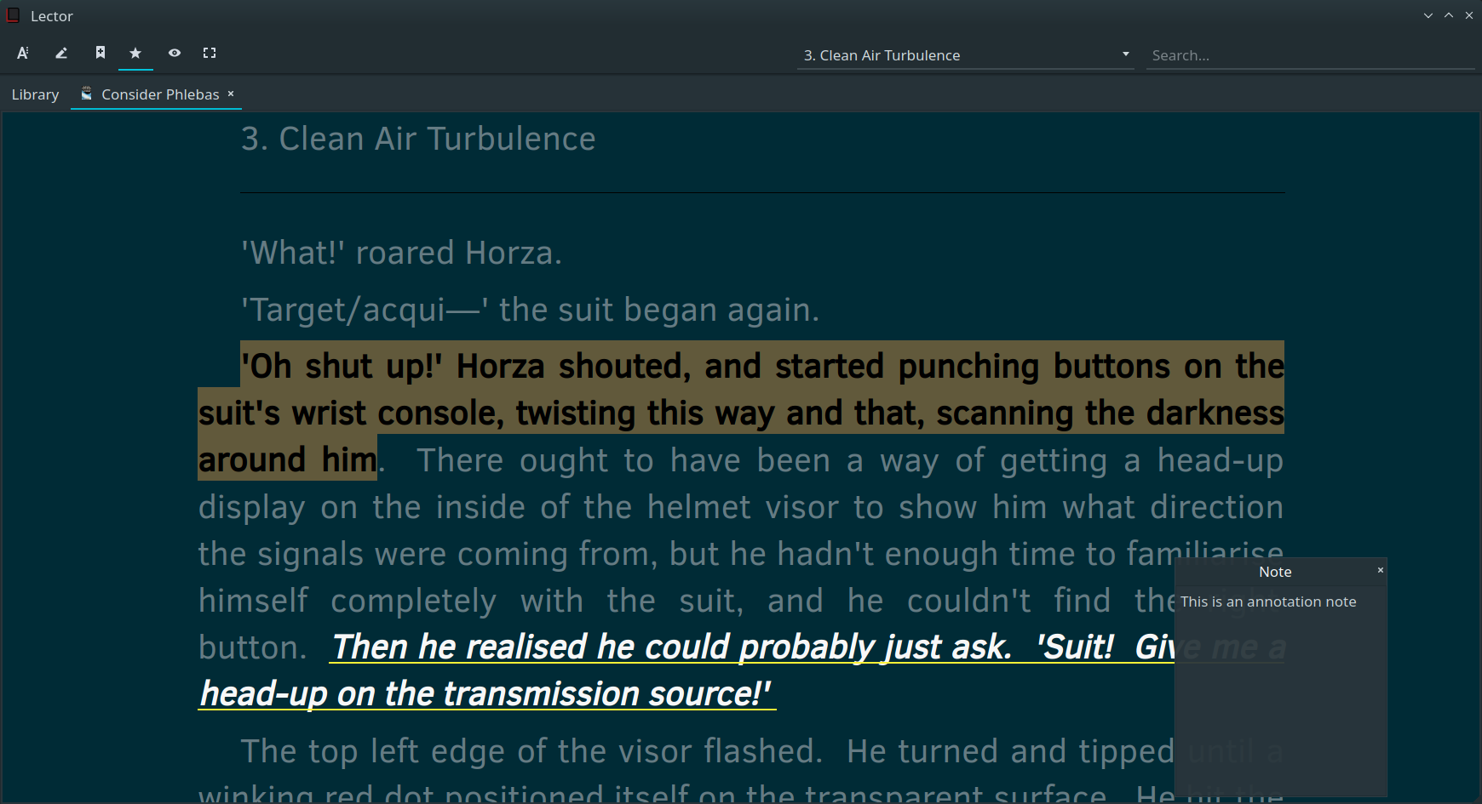Screen dimensions: 1482x804
Task: Toggle distraction-free mode eye icon
Action: 175,54
